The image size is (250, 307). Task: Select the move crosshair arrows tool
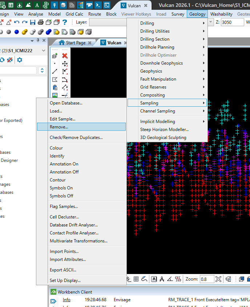(65, 64)
